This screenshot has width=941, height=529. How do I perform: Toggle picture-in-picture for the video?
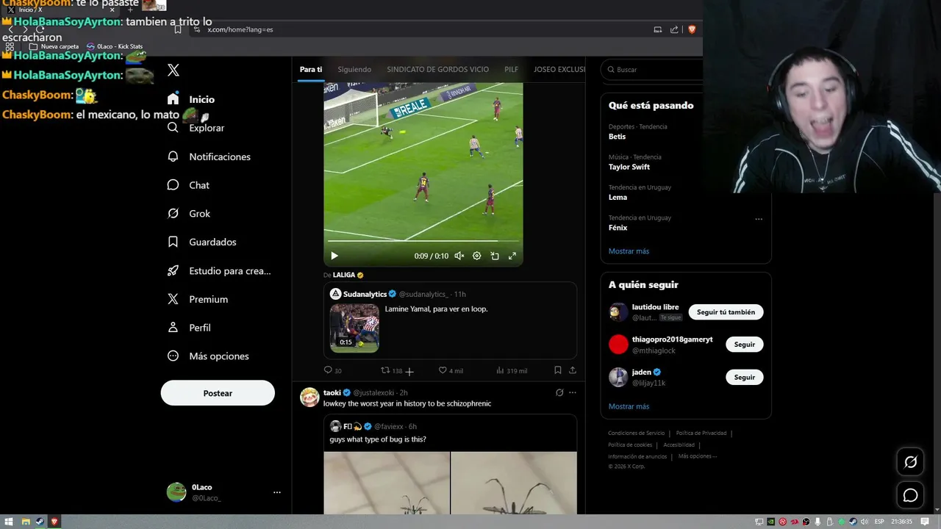tap(495, 256)
